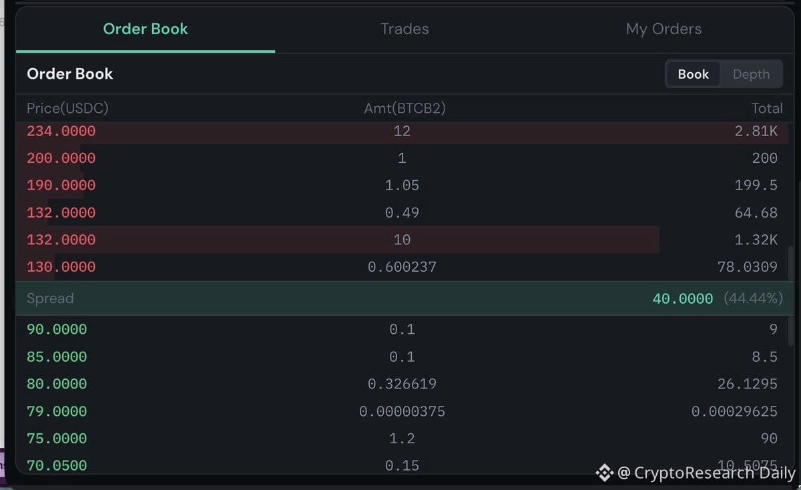This screenshot has width=801, height=490.
Task: Click the 79.0000 bid price
Action: (57, 411)
